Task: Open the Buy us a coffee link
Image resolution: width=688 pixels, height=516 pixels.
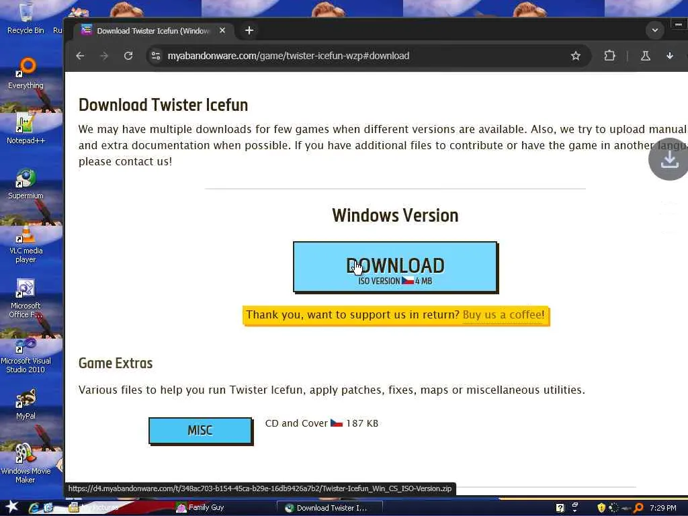Action: 503,314
